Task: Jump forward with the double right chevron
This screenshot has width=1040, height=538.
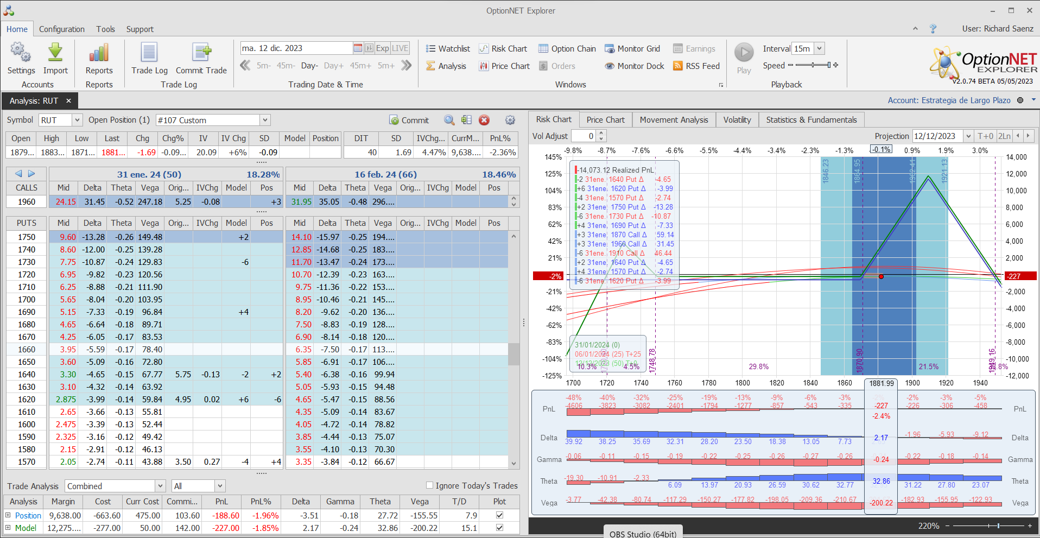Action: (406, 66)
